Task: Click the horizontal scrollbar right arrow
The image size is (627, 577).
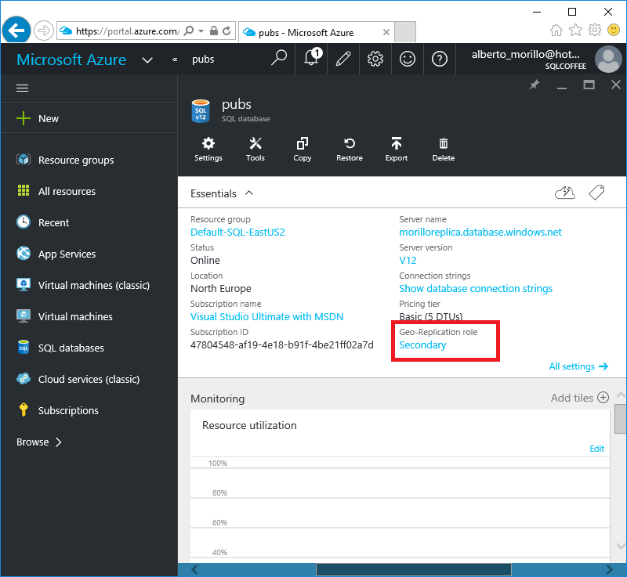Action: pos(609,569)
